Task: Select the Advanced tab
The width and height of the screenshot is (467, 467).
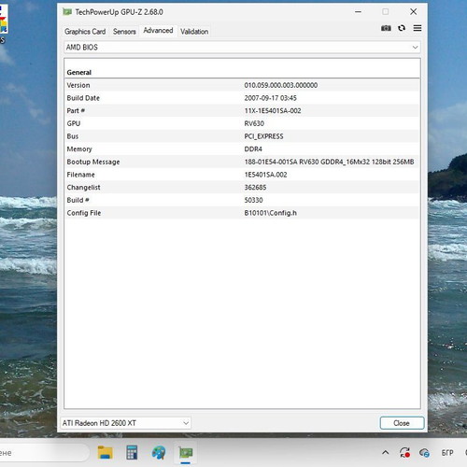Action: click(158, 31)
